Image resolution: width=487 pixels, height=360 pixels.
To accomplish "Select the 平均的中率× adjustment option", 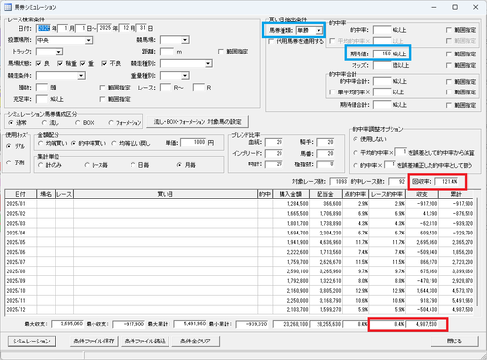I will point(356,152).
